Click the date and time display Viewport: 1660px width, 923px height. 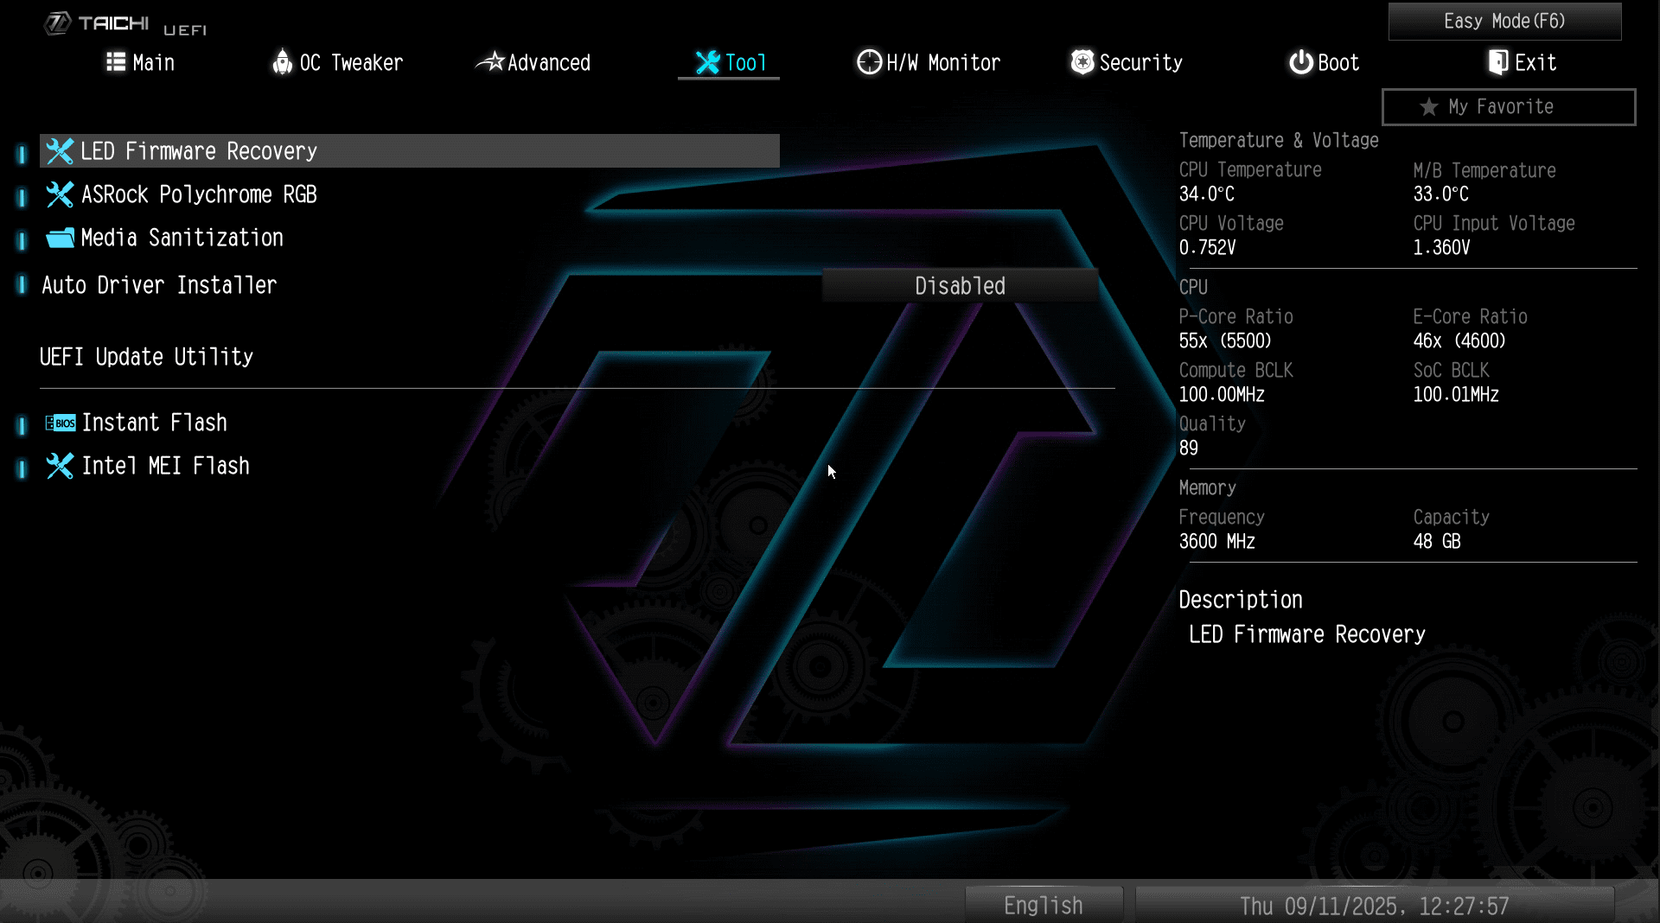pos(1375,905)
